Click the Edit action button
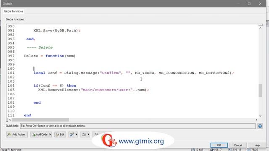Image resolution: width=269 pixels, height=151 pixels. (60, 134)
